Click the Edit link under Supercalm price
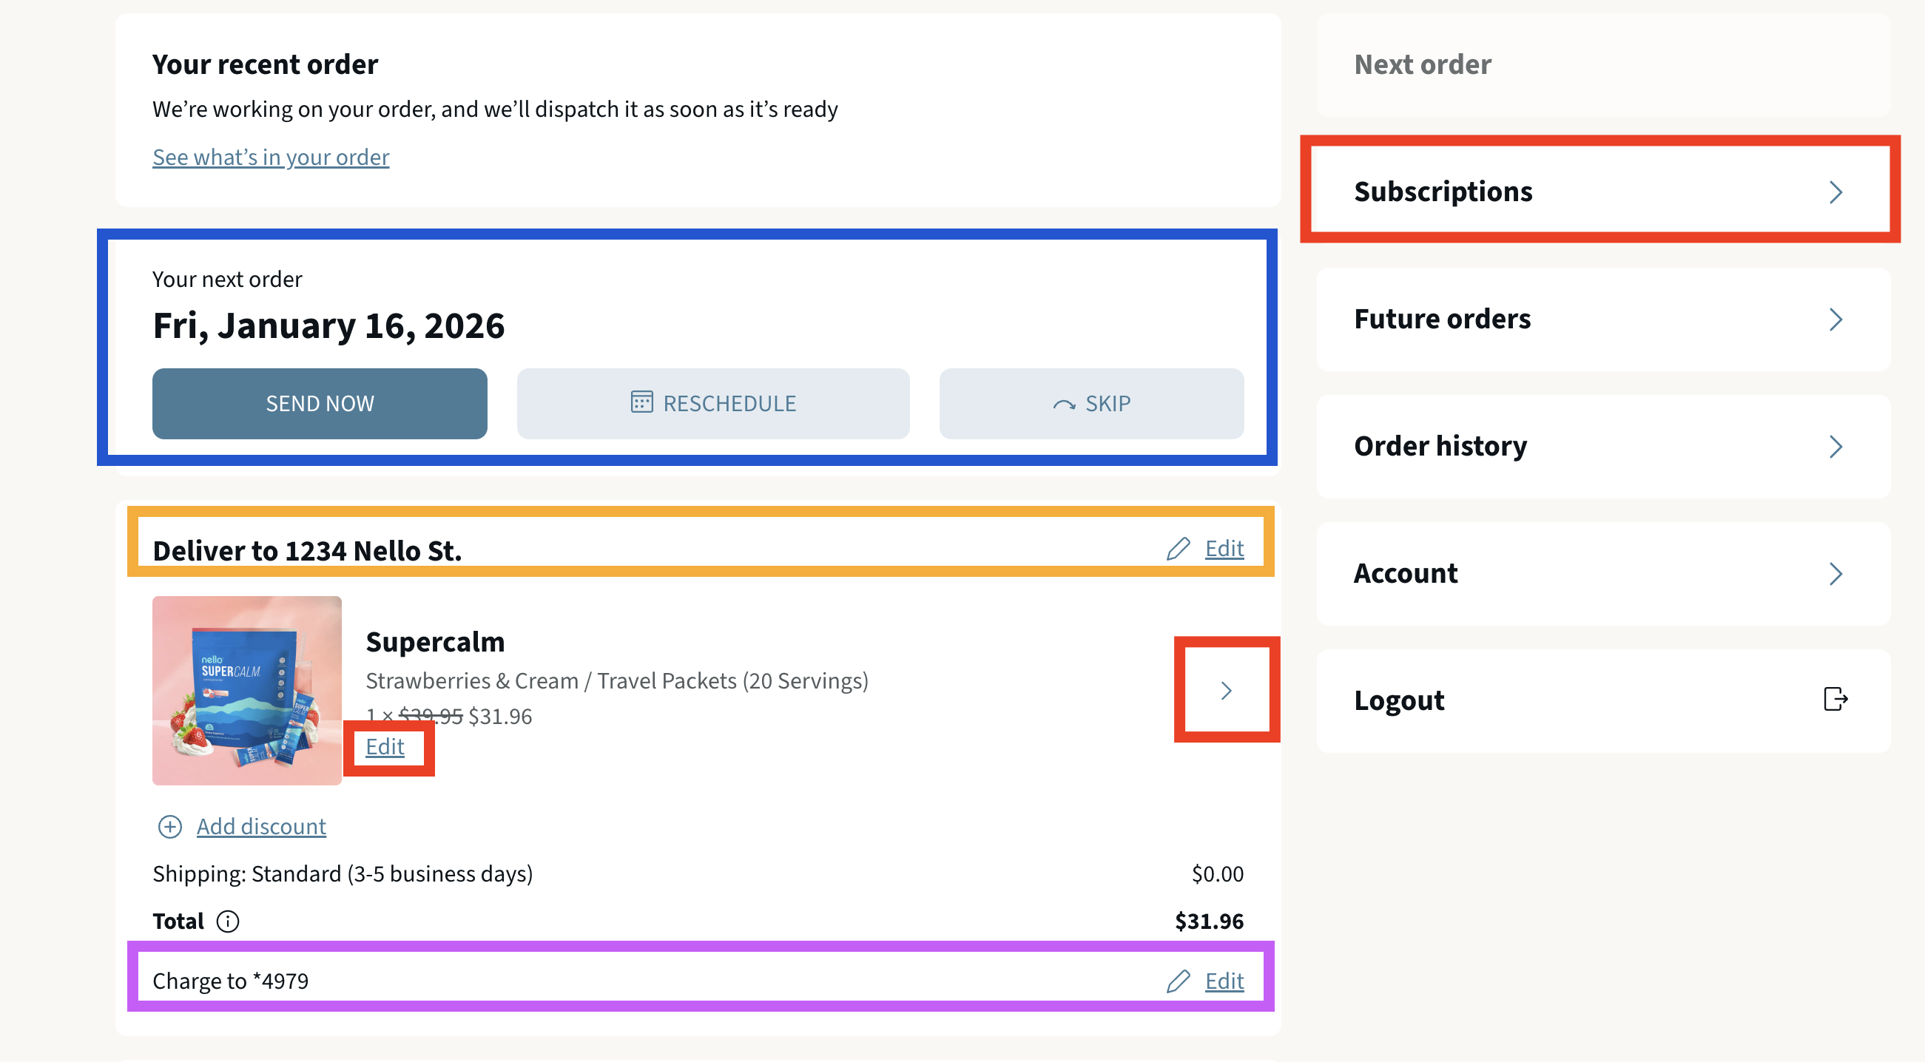 coord(385,747)
